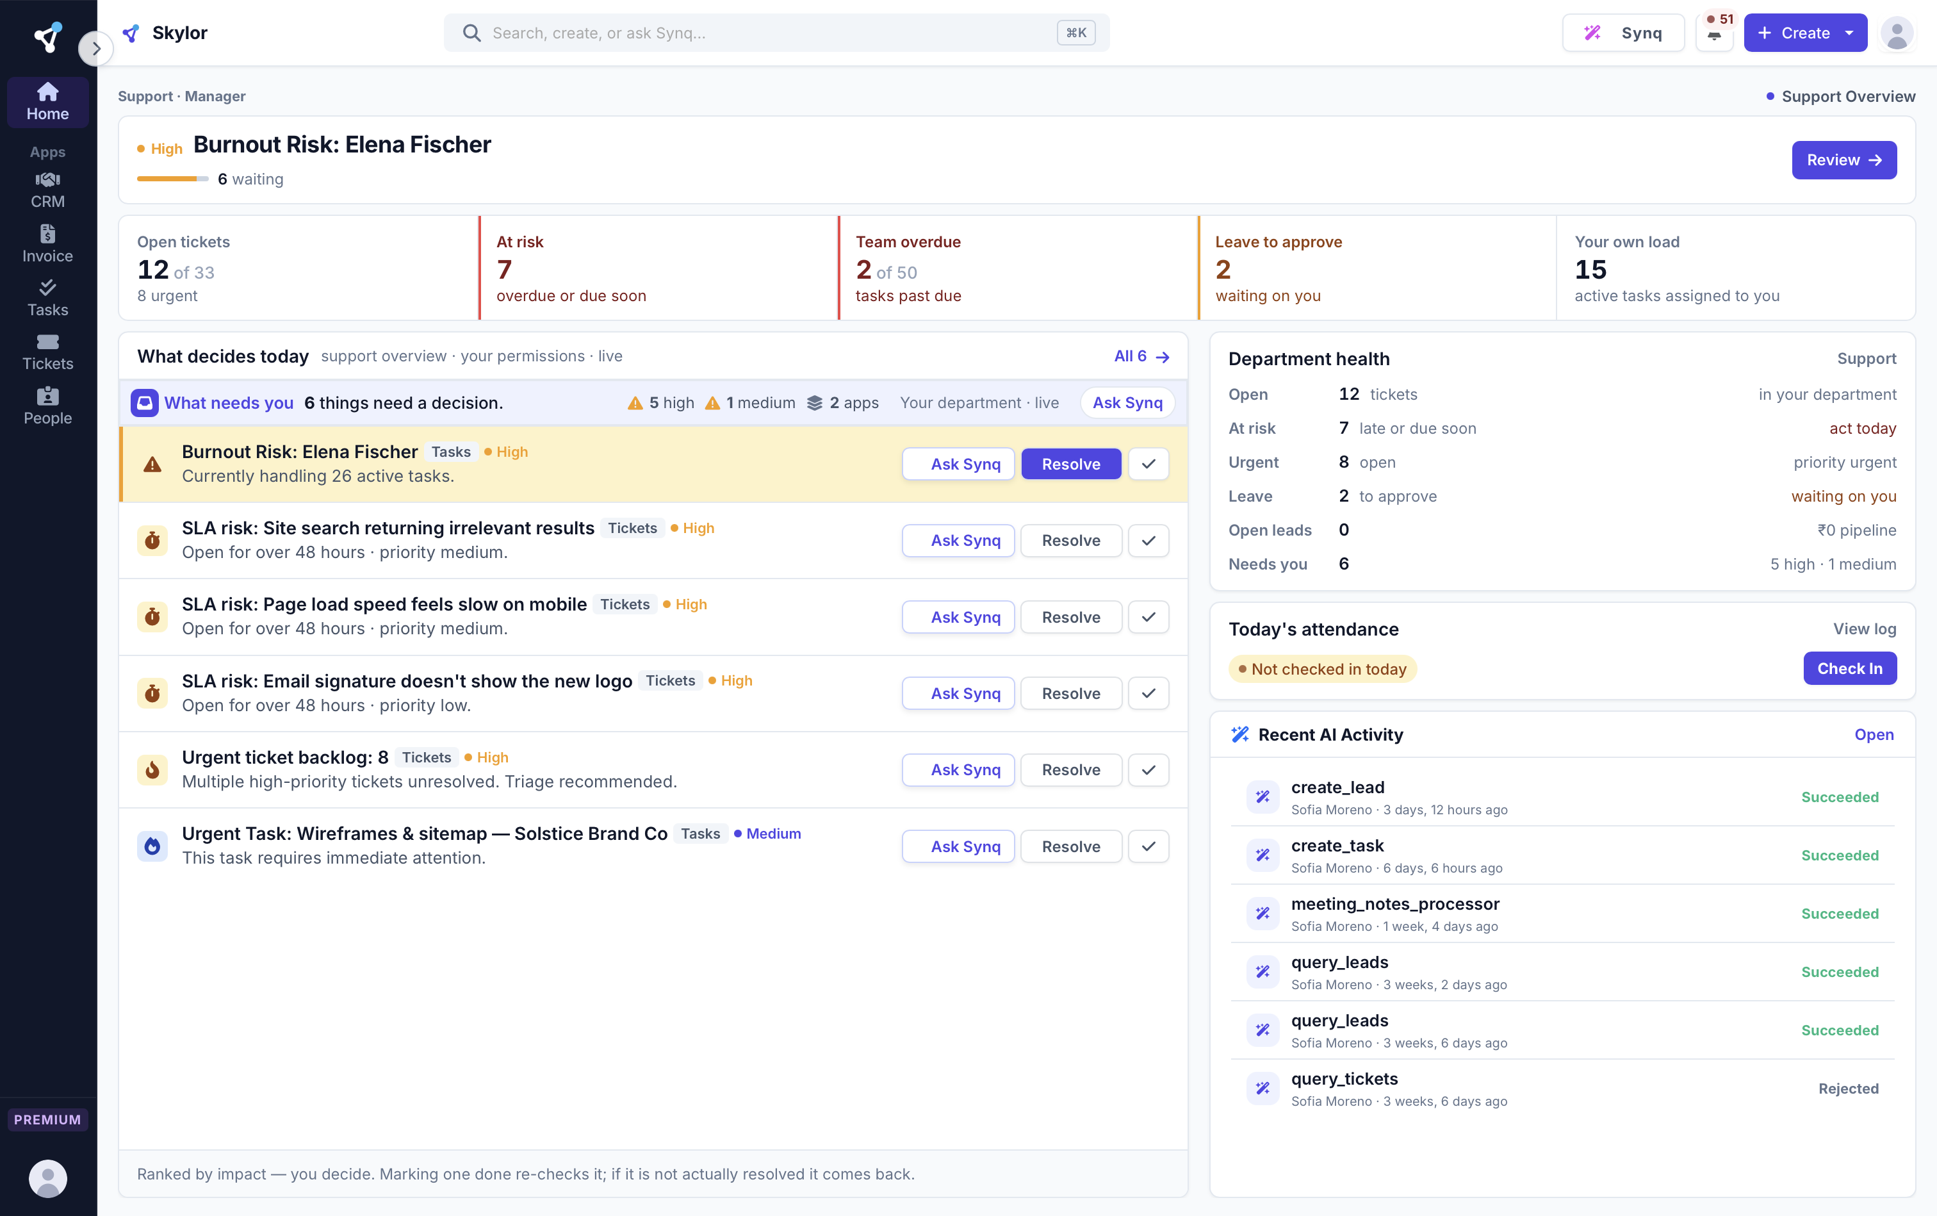Image resolution: width=1937 pixels, height=1216 pixels.
Task: Click the Skylor logo at top of sidebar
Action: (x=47, y=37)
